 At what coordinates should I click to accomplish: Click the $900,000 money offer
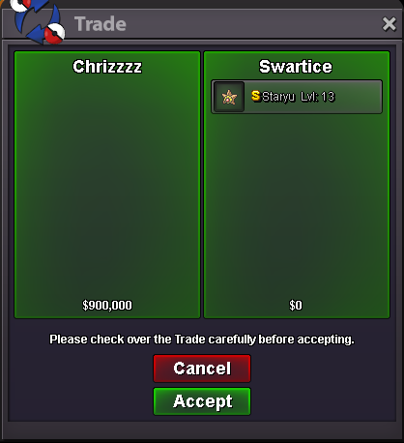click(x=107, y=305)
